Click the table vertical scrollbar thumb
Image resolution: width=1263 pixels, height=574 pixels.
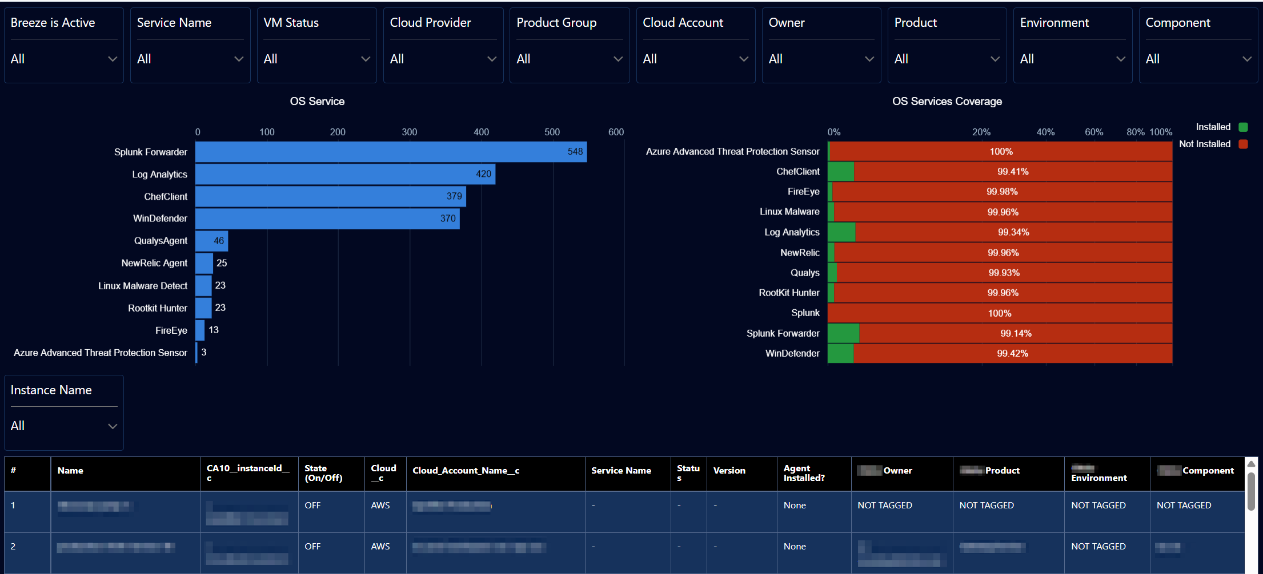1251,491
